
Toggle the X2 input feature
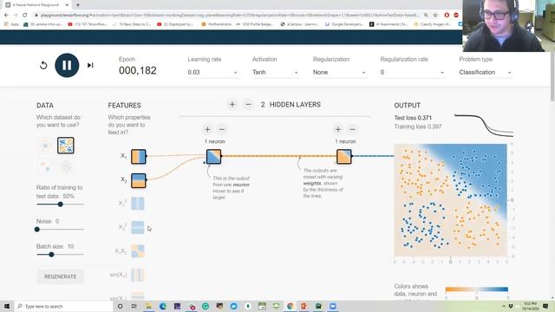click(139, 180)
